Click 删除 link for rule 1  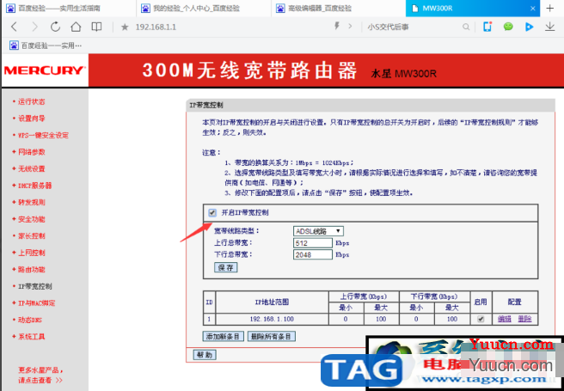pos(524,319)
